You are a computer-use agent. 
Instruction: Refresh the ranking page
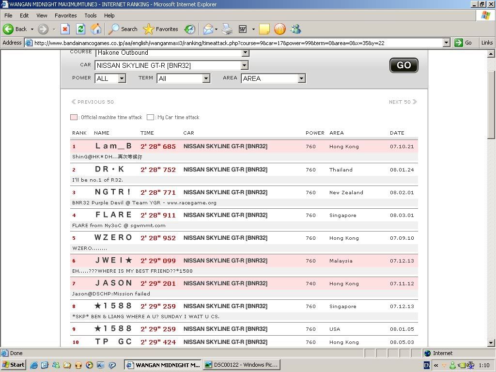[x=80, y=29]
